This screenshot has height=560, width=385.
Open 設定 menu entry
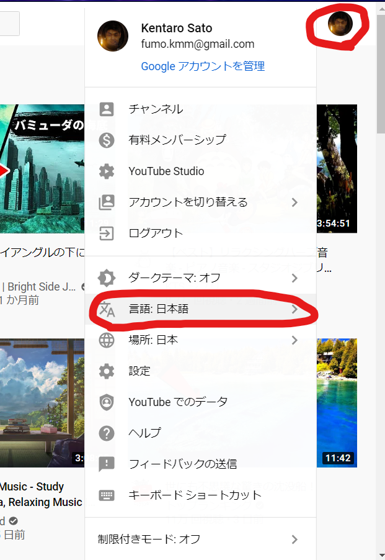click(x=200, y=371)
